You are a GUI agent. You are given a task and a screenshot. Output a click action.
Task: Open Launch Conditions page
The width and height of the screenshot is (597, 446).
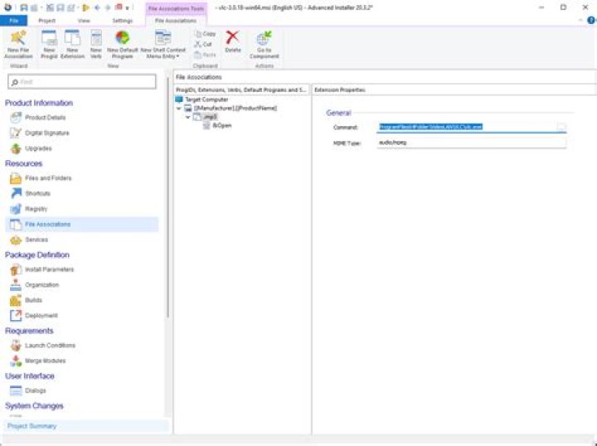tap(50, 346)
